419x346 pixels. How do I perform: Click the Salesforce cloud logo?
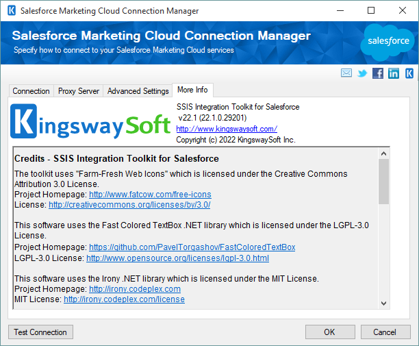(x=388, y=42)
